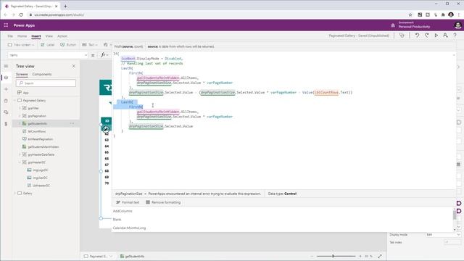Collapse the grpHeaderDC group
Viewport: 464px width, 261px height.
point(20,162)
